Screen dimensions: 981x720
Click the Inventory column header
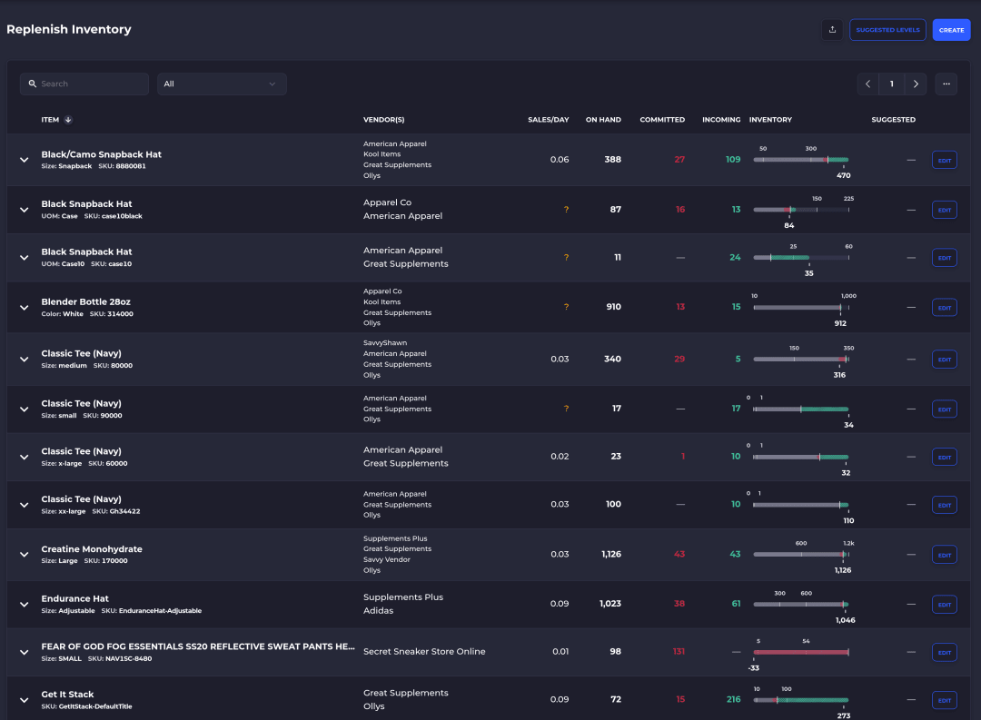[770, 120]
